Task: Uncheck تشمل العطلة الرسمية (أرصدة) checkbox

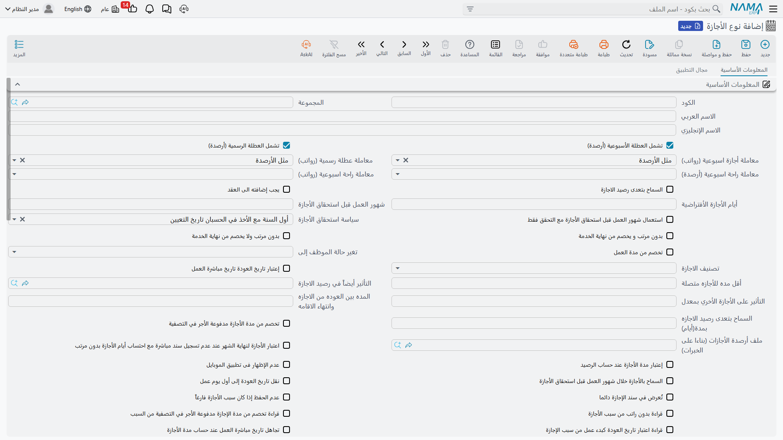Action: click(x=286, y=145)
